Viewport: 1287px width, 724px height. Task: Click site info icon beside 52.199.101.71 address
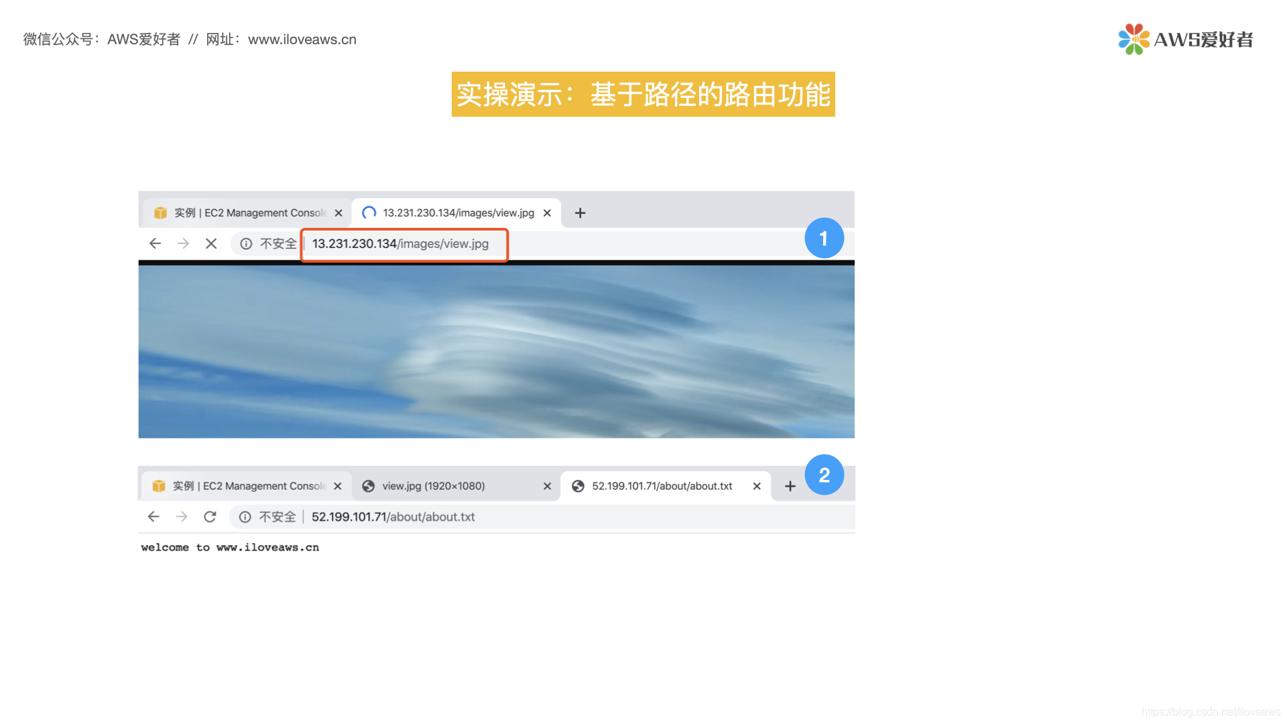[x=245, y=517]
